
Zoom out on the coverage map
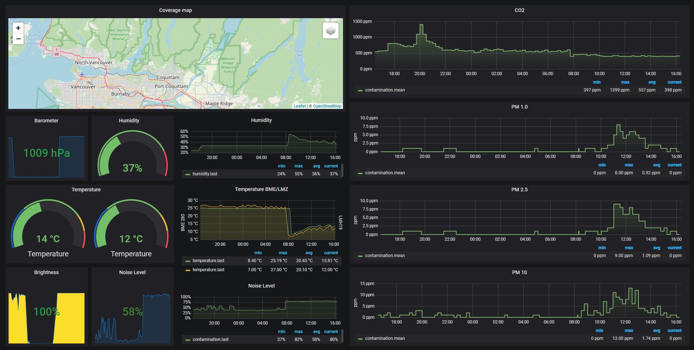[18, 39]
